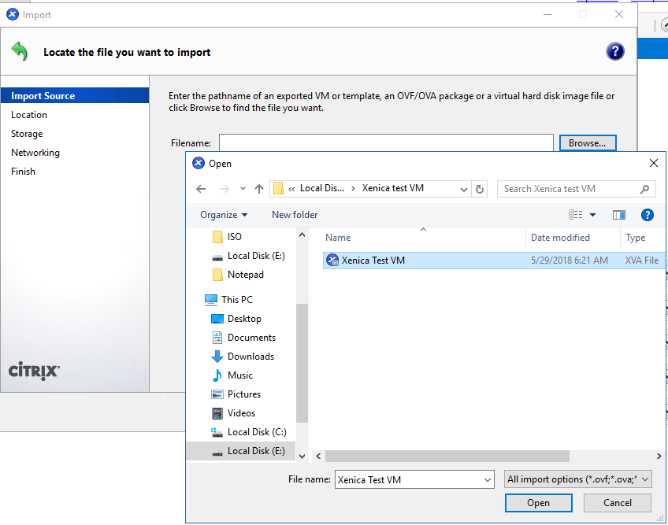Click the 5/29/2018 6:21 AM date cell

coord(570,261)
